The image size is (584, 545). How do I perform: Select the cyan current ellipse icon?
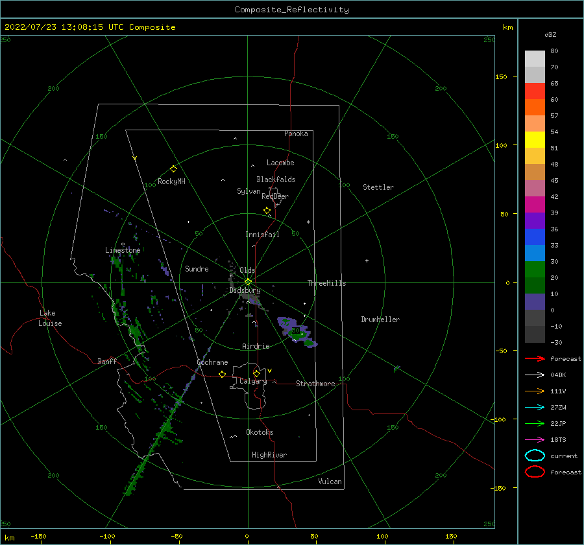tap(535, 456)
